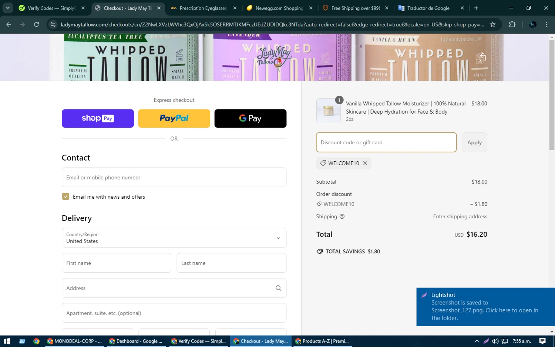Click the taskbar clock 7:55 a.m.
Screen dimensions: 555x347
tap(522, 341)
